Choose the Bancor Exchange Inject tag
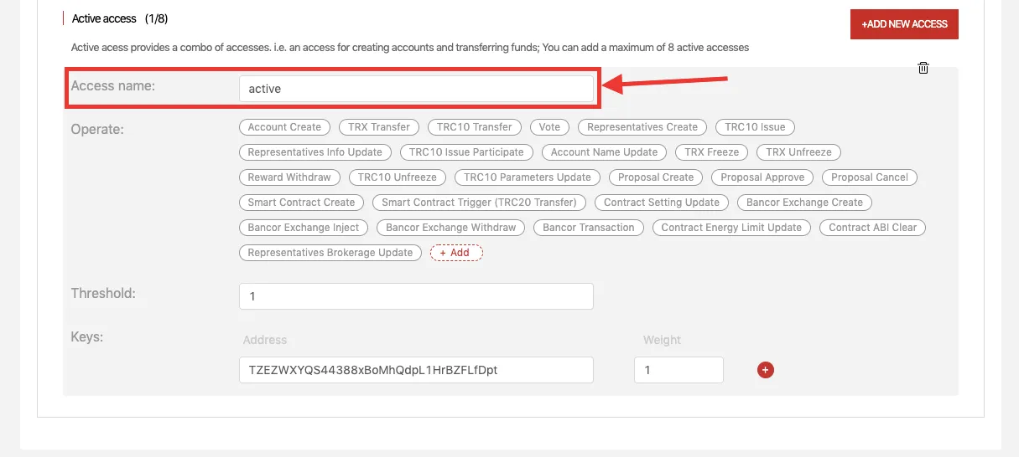 [304, 228]
